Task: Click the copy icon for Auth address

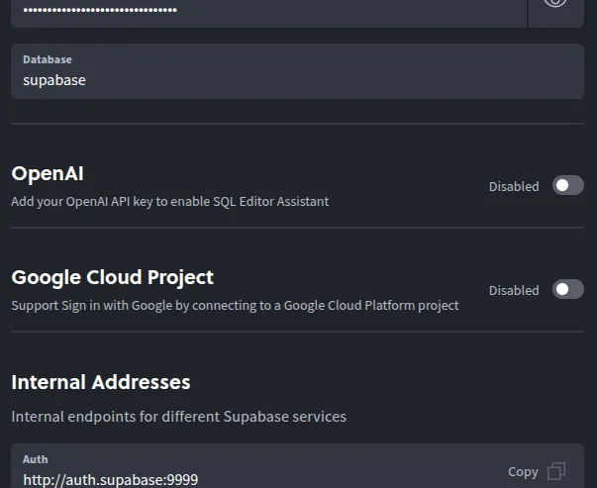Action: click(x=556, y=471)
